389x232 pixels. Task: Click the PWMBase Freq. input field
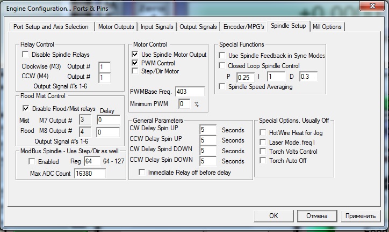pyautogui.click(x=190, y=92)
